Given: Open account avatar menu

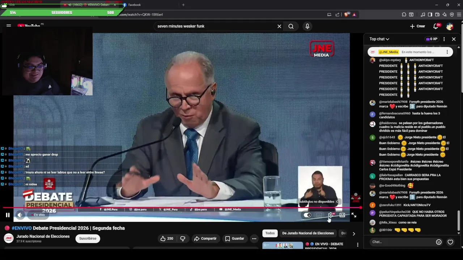Looking at the screenshot, I should (450, 26).
